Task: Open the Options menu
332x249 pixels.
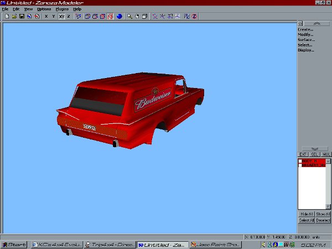Action: coord(44,9)
